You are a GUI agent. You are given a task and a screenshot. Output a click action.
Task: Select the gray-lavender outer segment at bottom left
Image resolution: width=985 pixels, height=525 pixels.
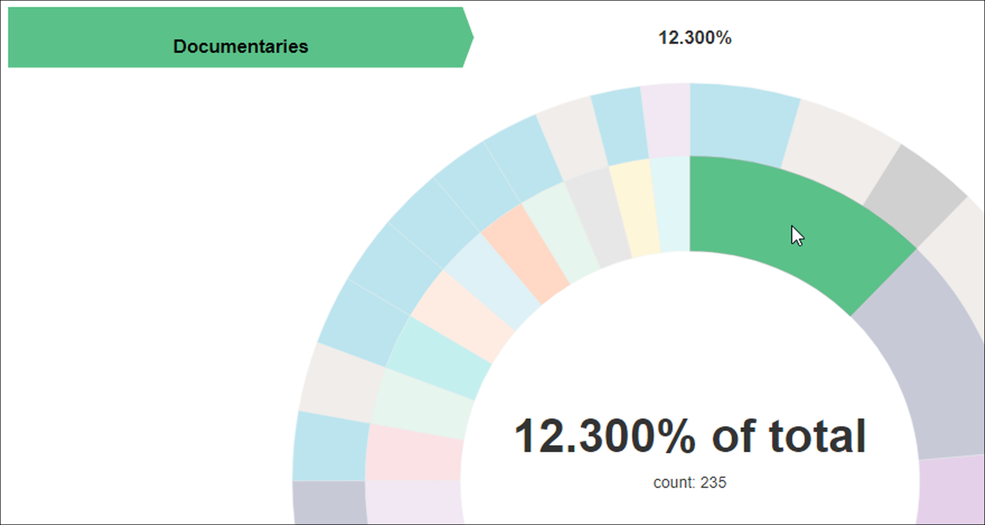tap(330, 503)
